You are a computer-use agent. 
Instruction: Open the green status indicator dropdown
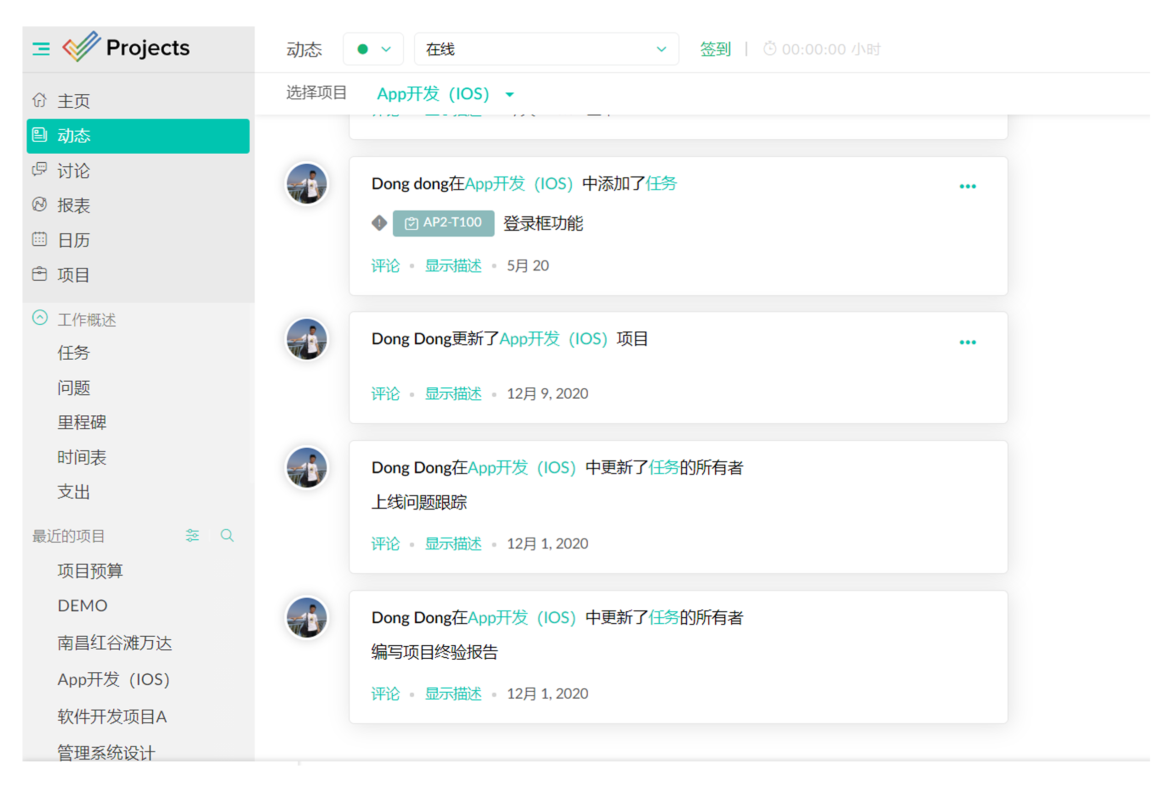coord(373,49)
